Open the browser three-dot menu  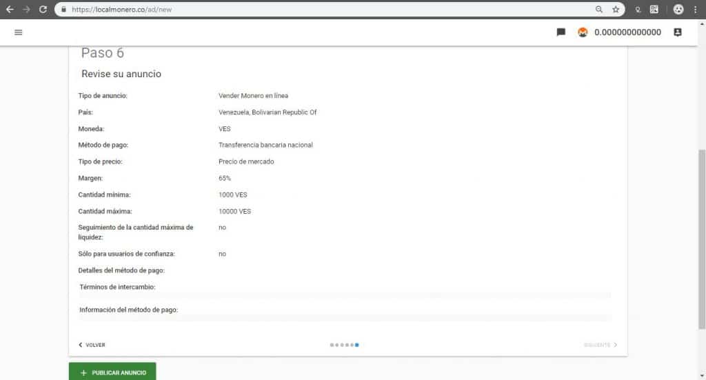[x=695, y=10]
